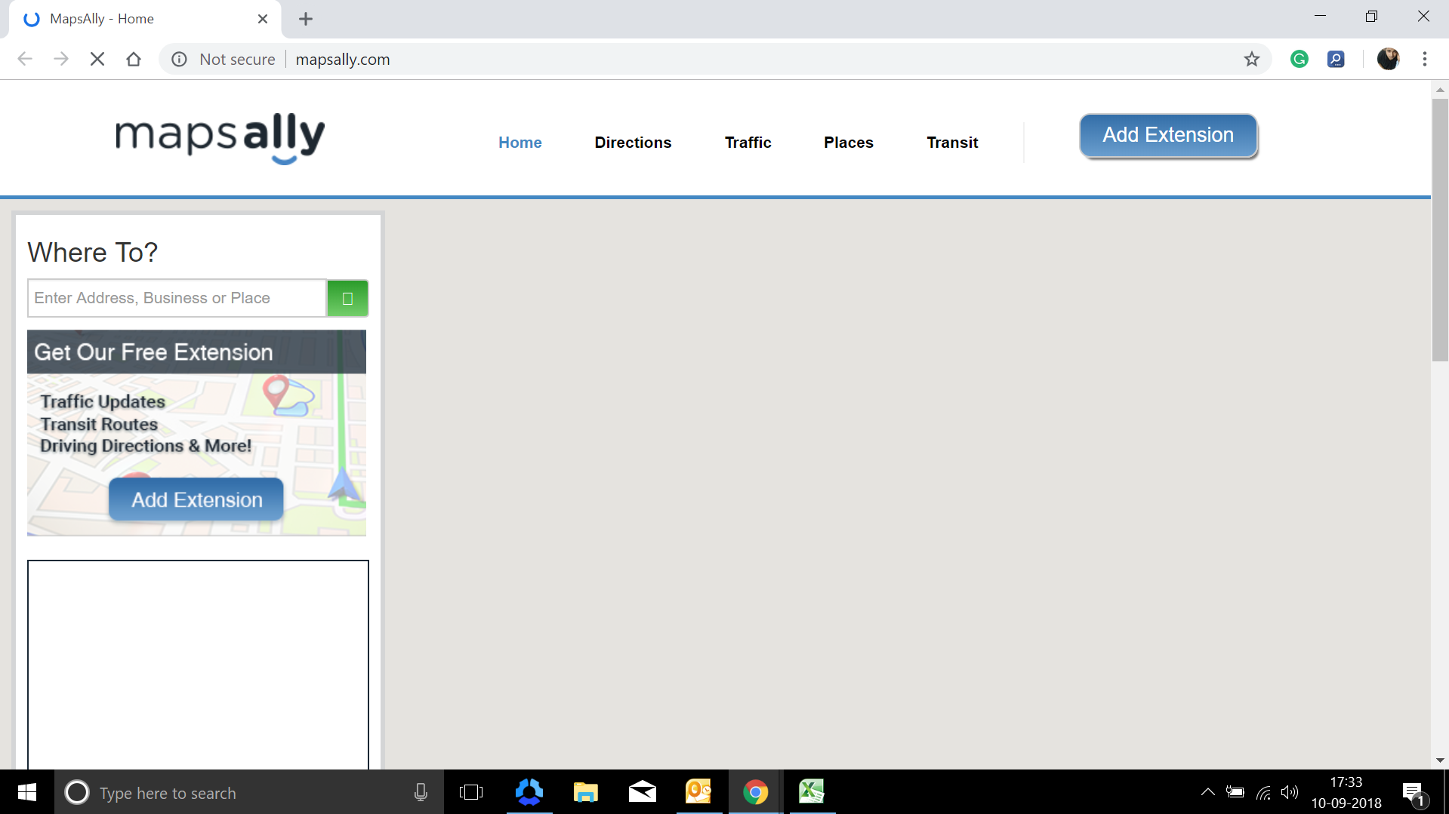Viewport: 1449px width, 814px height.
Task: Show hidden system tray icons
Action: pos(1207,792)
